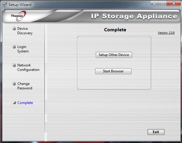Exit the setup wizard

(x=156, y=132)
